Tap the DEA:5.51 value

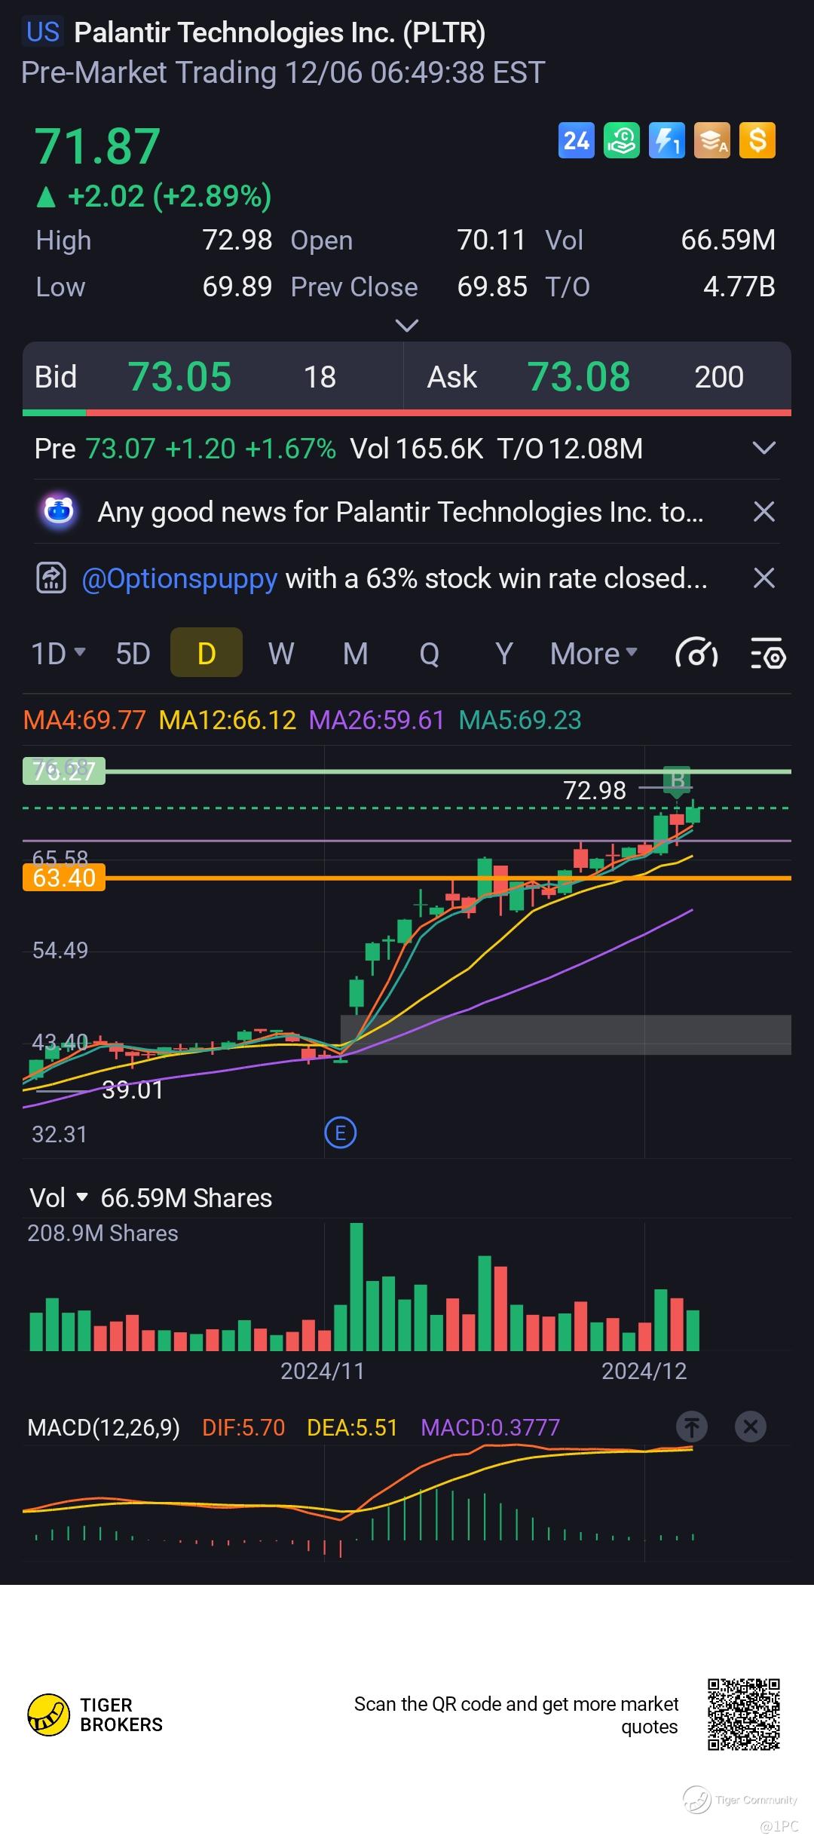(352, 1427)
